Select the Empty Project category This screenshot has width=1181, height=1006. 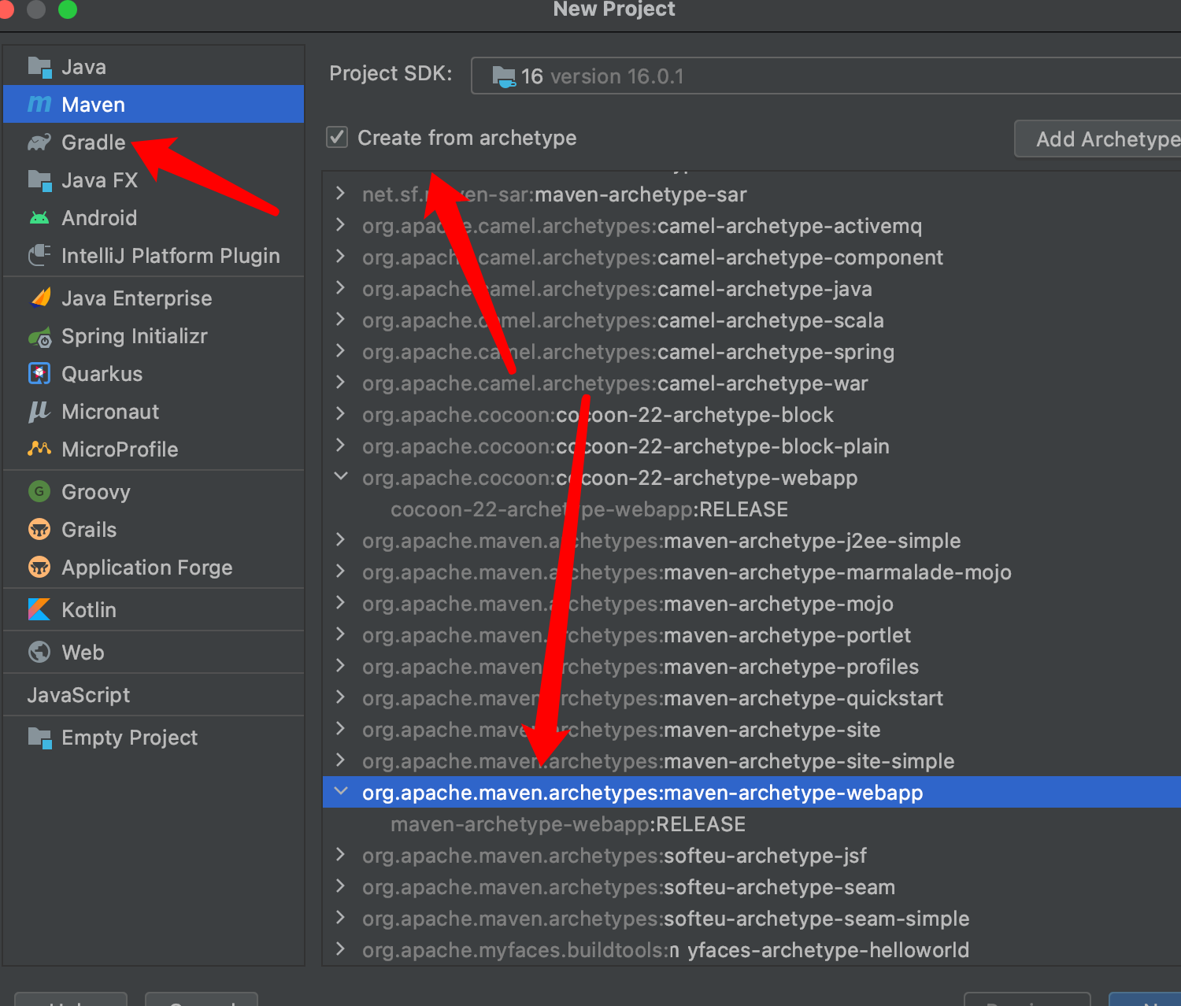[129, 738]
